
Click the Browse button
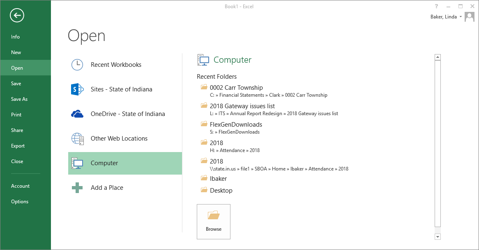tap(214, 222)
